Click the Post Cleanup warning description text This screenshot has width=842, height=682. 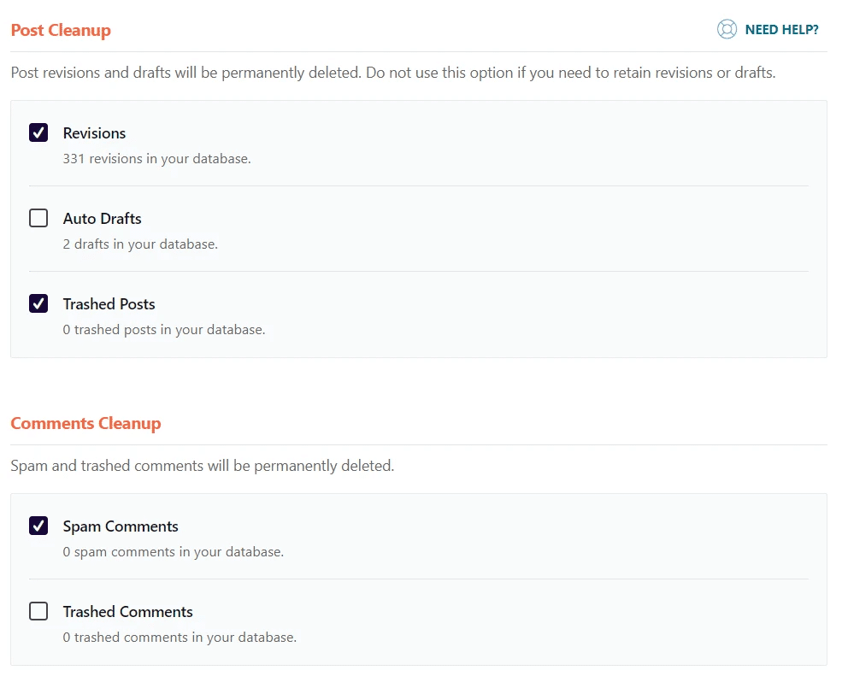click(392, 73)
